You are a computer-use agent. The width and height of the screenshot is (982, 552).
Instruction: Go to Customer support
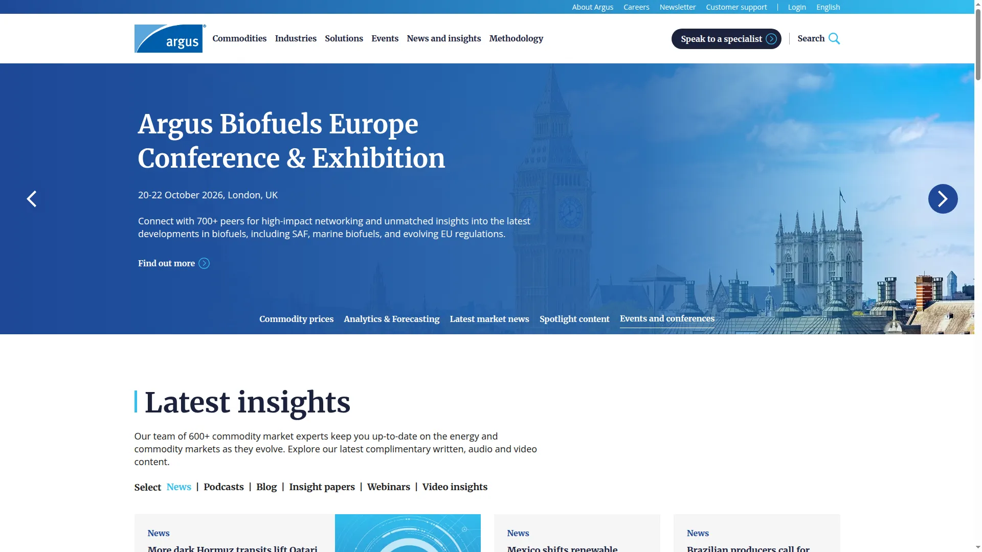click(x=736, y=7)
